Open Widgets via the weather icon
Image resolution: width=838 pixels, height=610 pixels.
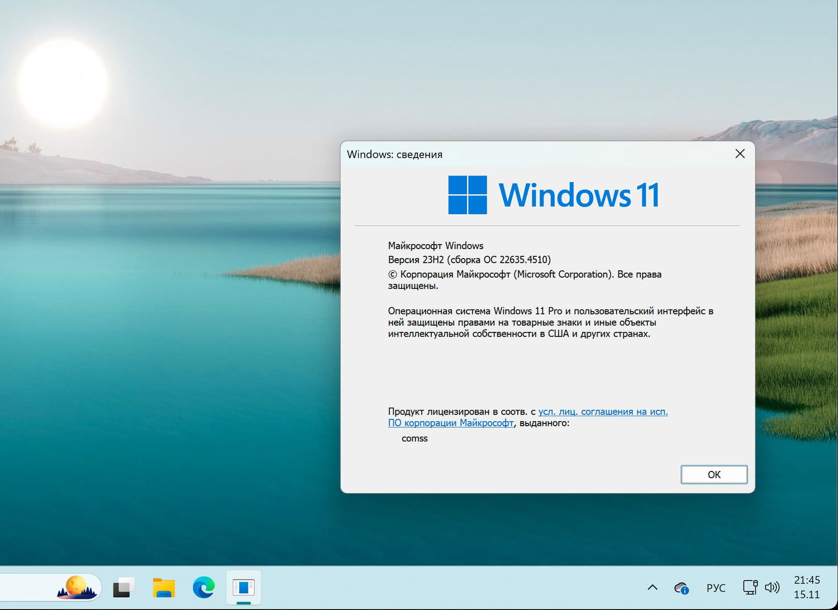(x=77, y=587)
